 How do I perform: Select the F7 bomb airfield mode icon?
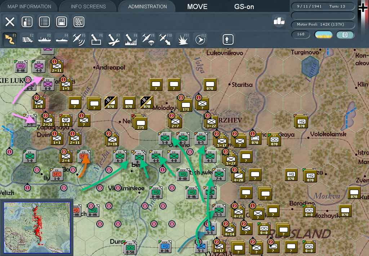tap(114, 39)
